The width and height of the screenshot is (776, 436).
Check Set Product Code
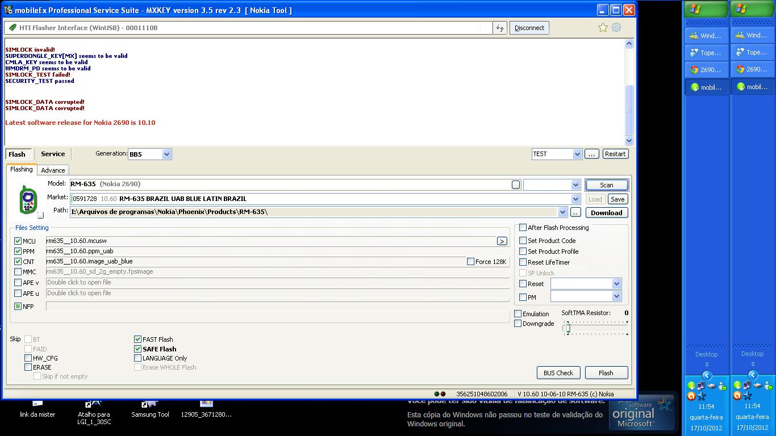click(523, 241)
